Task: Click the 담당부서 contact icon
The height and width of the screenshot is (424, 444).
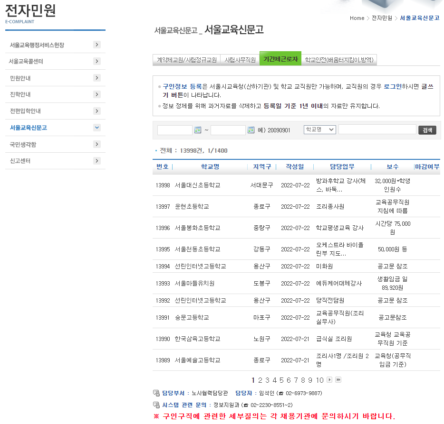Action: coord(155,392)
